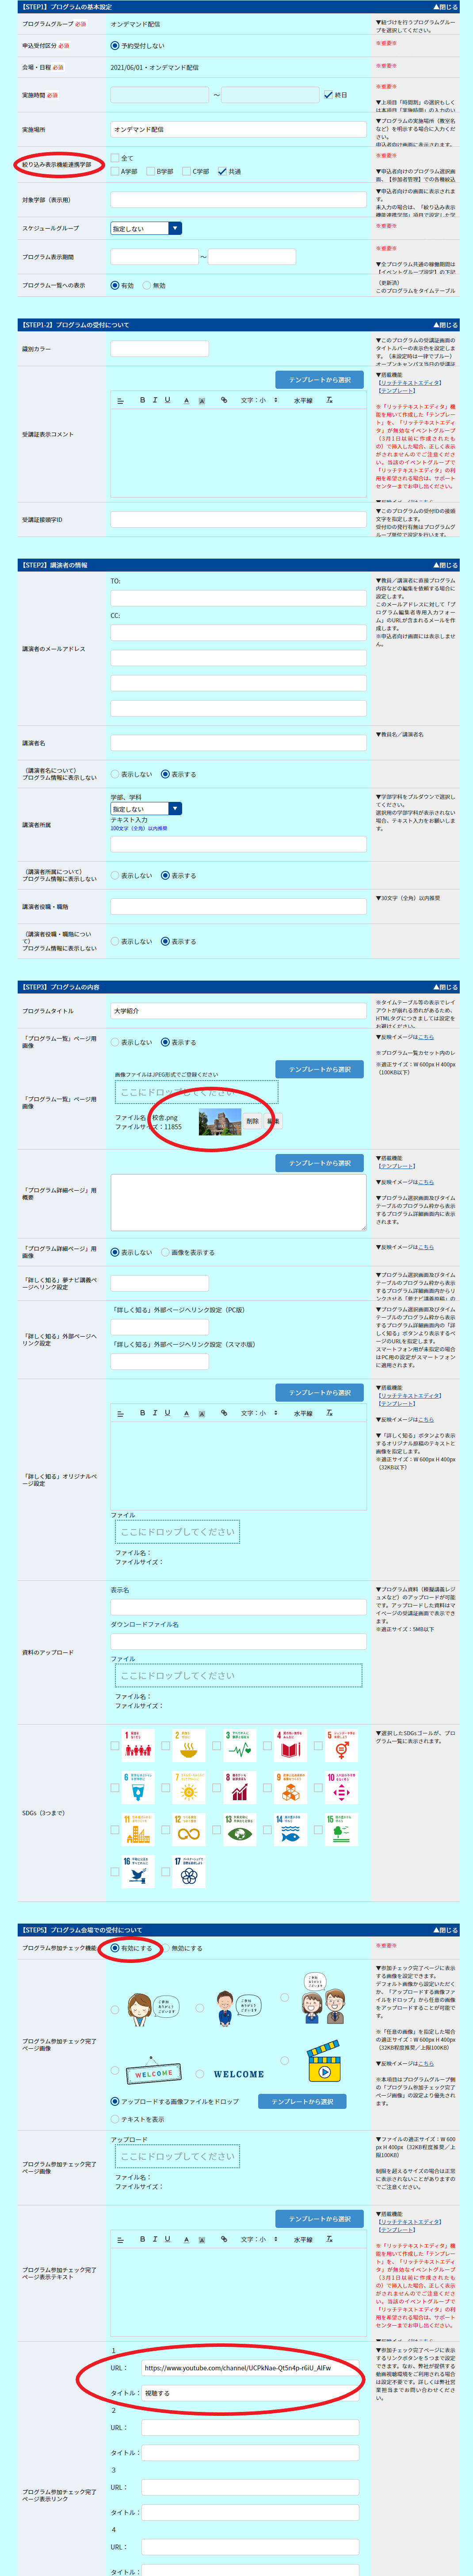The width and height of the screenshot is (473, 2576).
Task: Toggle bold in 受講証表示コメント editor
Action: coord(142,400)
